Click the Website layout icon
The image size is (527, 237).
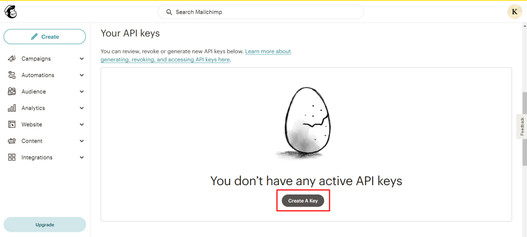point(12,125)
